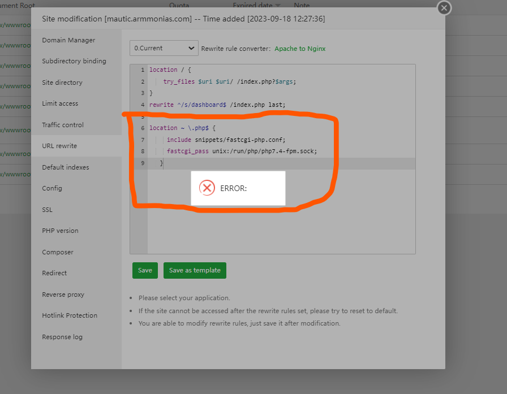The height and width of the screenshot is (394, 507).
Task: Close the Site modification dialog
Action: pyautogui.click(x=444, y=8)
